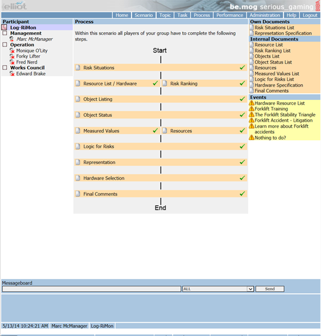Open the Home tab
Screen dimensions: 321x336
click(122, 15)
